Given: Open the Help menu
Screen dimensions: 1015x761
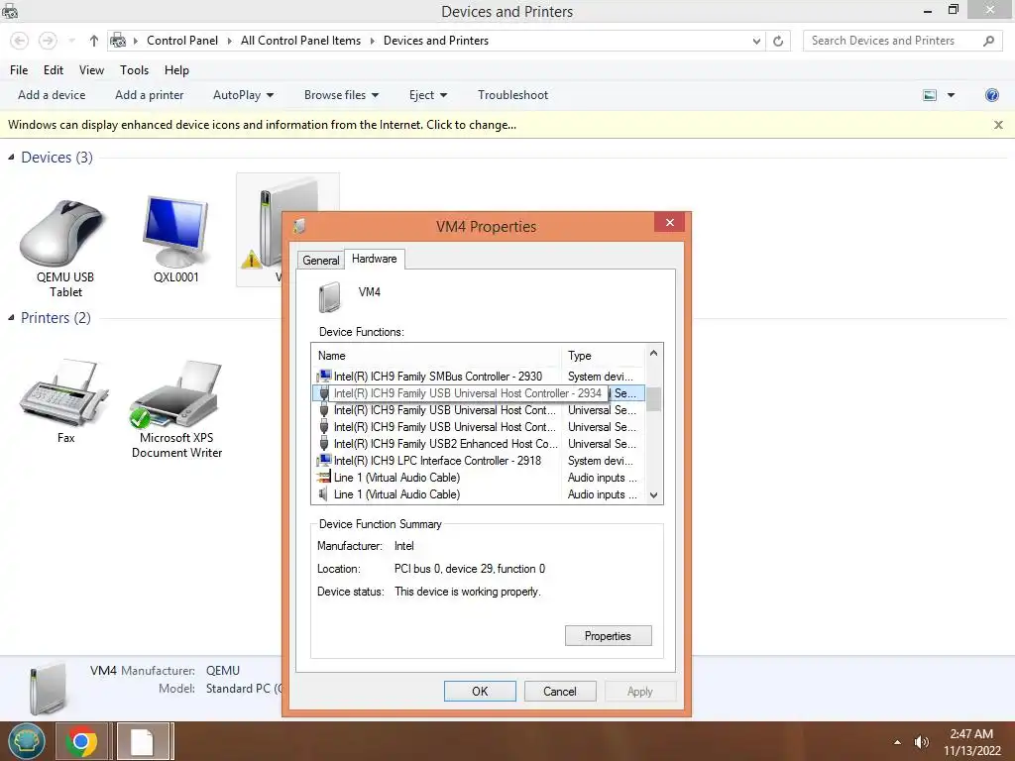Looking at the screenshot, I should click(x=176, y=70).
